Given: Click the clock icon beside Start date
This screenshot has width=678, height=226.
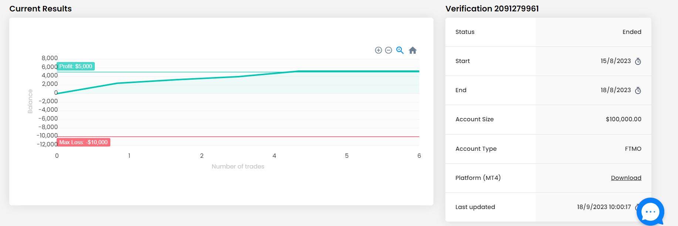Looking at the screenshot, I should 638,61.
